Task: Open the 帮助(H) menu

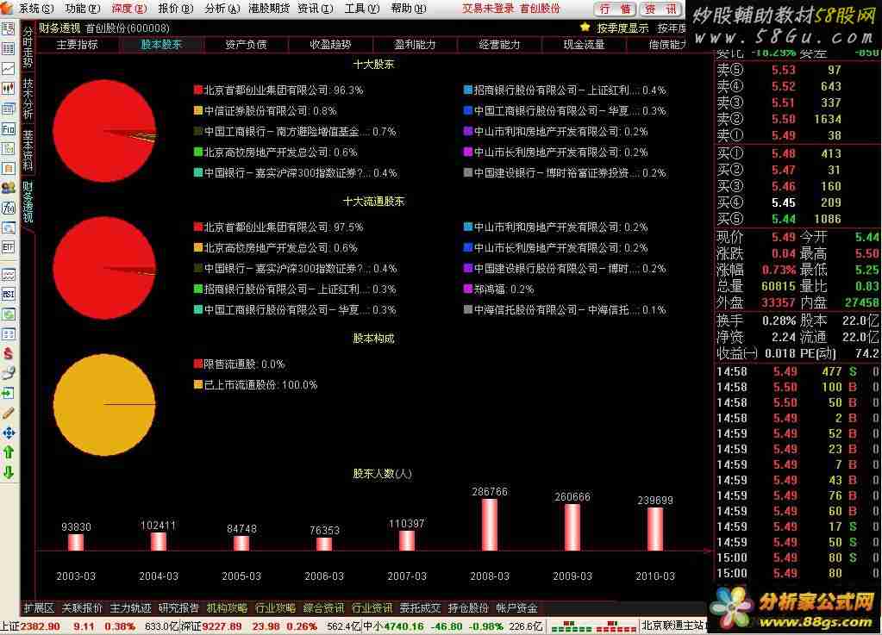Action: tap(409, 9)
